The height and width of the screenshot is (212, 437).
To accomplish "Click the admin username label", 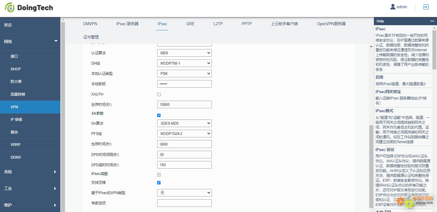I will pos(402,7).
